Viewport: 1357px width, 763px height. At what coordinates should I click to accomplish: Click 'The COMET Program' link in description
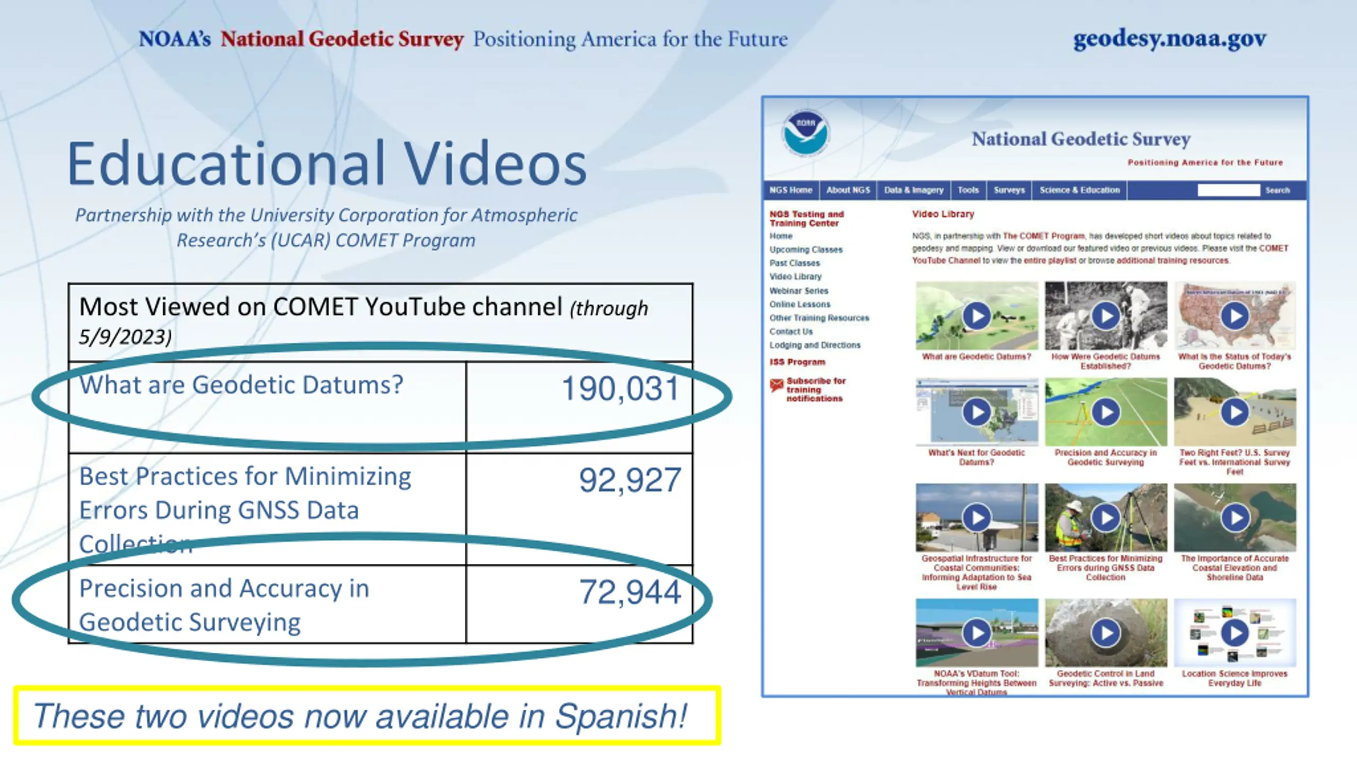[1044, 236]
